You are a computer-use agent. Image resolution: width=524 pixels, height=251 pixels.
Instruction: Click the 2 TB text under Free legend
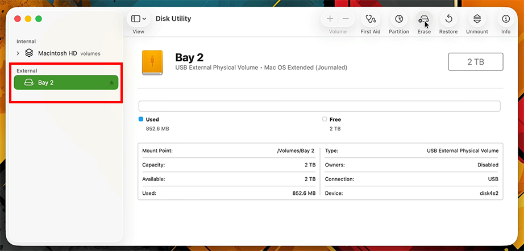point(335,128)
